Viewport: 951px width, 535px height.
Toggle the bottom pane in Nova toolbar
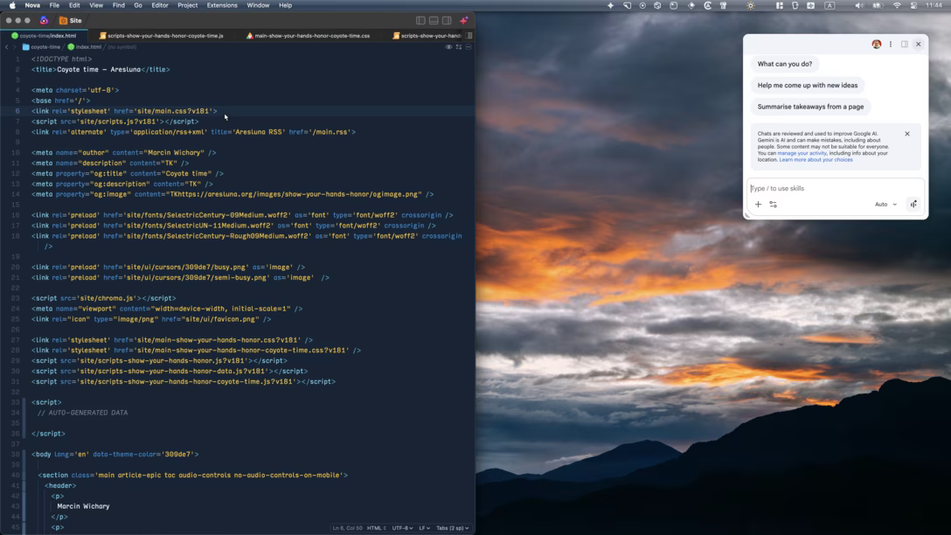[x=434, y=21]
